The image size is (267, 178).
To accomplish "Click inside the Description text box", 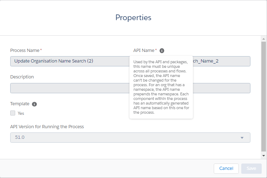I will pyautogui.click(x=70, y=88).
